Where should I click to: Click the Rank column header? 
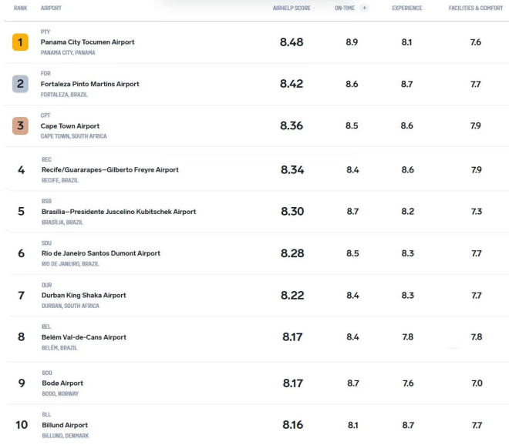pyautogui.click(x=21, y=8)
